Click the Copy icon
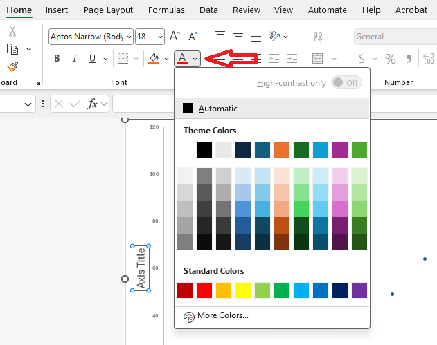The image size is (437, 345). coord(12,49)
